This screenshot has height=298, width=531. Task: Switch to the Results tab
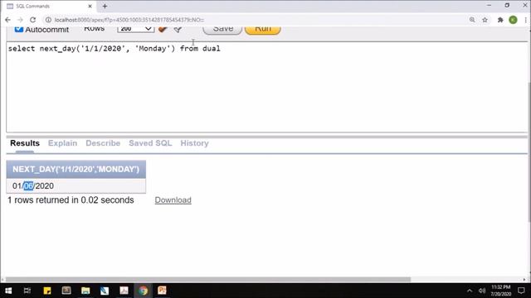pyautogui.click(x=25, y=143)
